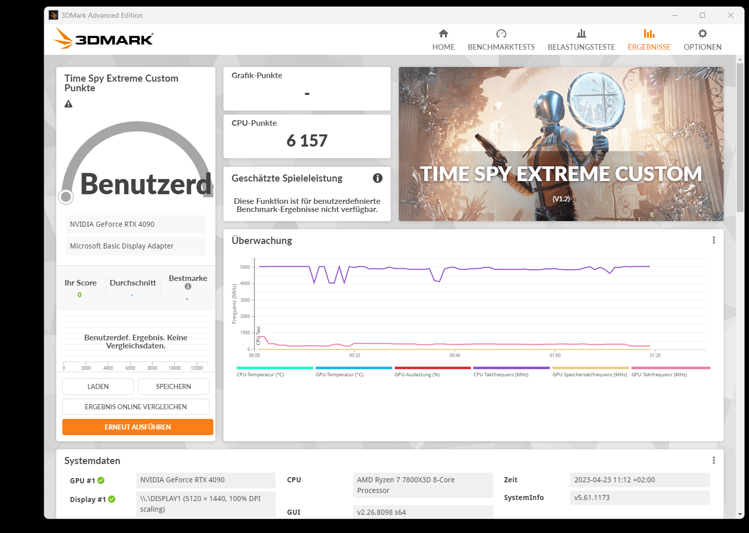This screenshot has width=749, height=533.
Task: Click the green check next to GPU #1
Action: pyautogui.click(x=101, y=480)
